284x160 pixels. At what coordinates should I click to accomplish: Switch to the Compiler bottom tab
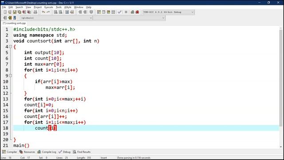(x=10, y=152)
